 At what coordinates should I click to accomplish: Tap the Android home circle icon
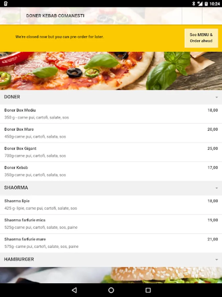(111, 290)
